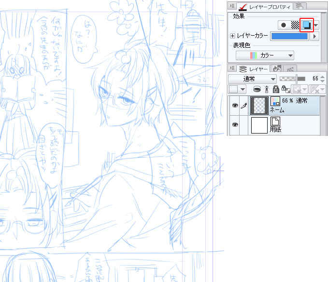Open the disabled mask enable dropdown
This screenshot has width=328, height=282.
(299, 89)
